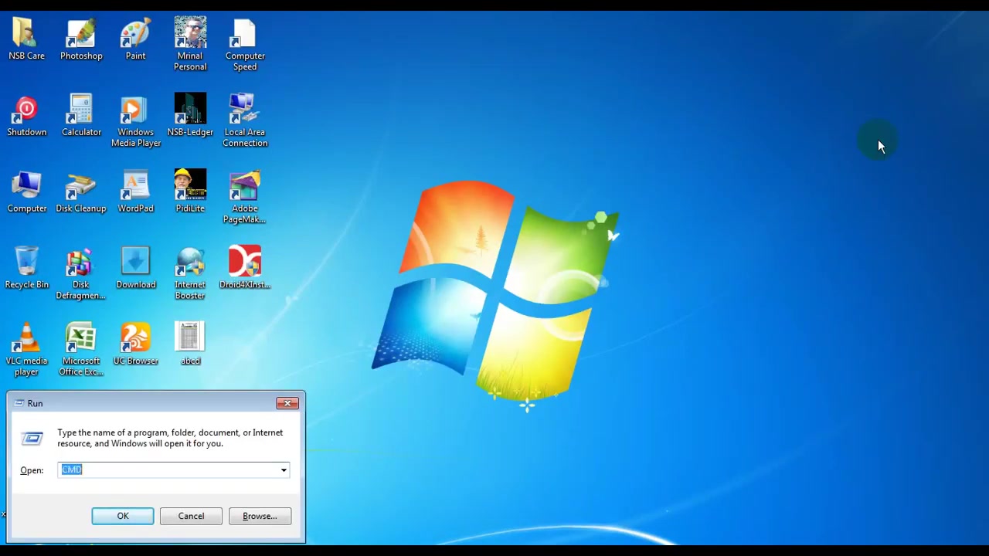Image resolution: width=989 pixels, height=556 pixels.
Task: Select Windows Media Player shortcut
Action: [x=135, y=120]
